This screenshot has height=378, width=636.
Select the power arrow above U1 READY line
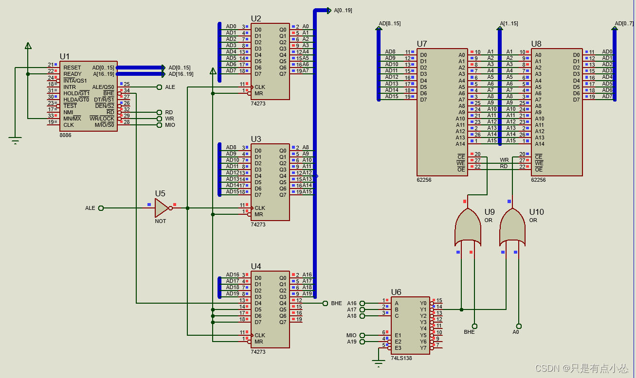(x=28, y=46)
